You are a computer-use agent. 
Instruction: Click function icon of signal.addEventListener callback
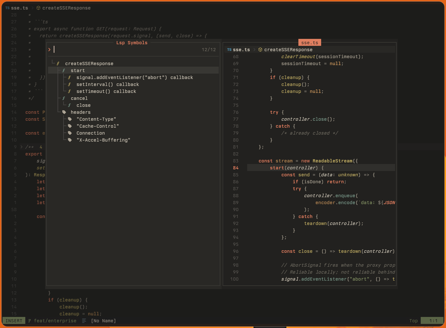pos(69,77)
